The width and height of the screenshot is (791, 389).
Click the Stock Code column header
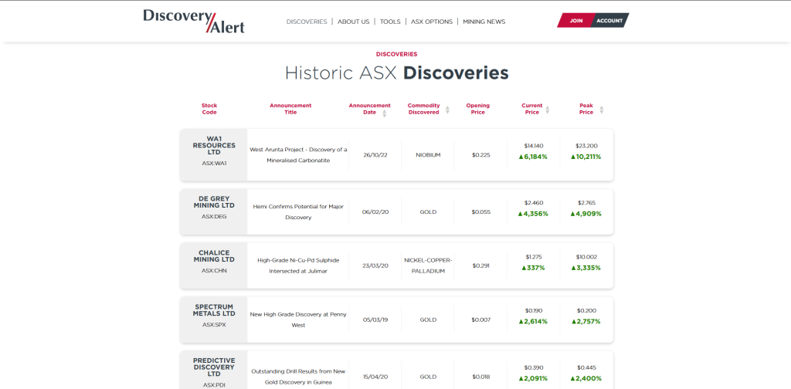click(x=209, y=109)
